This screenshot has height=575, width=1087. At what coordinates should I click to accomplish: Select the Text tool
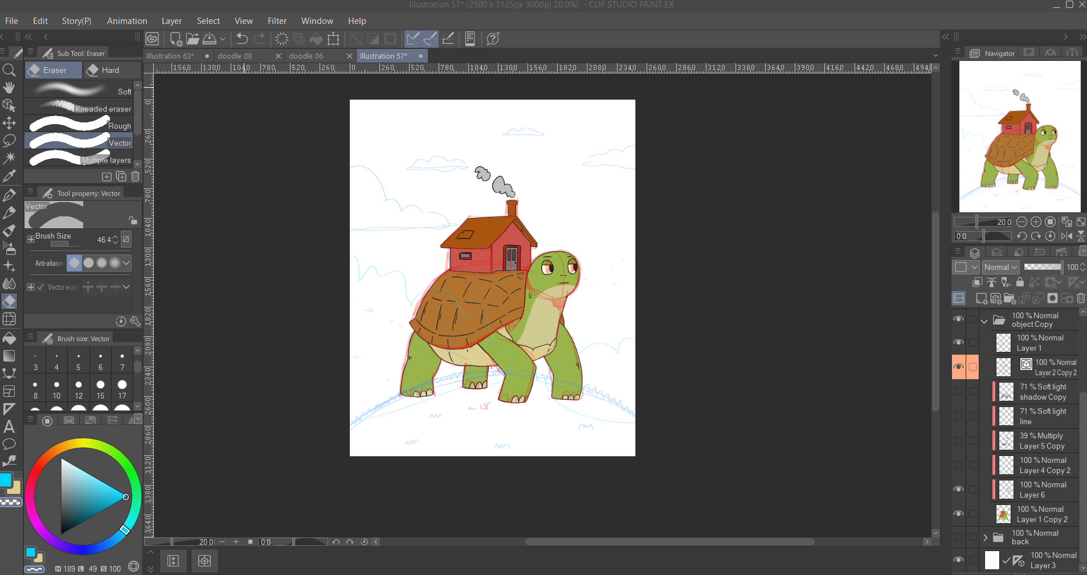[x=9, y=426]
